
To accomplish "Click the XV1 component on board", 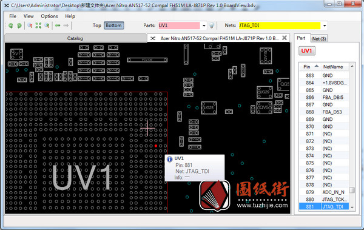I will click(17, 54).
